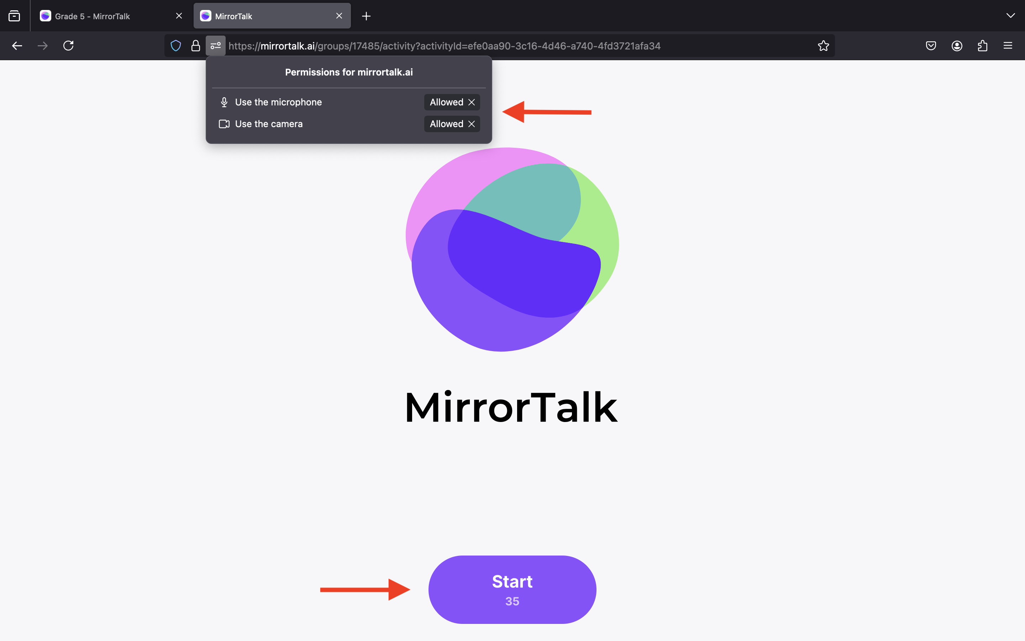List all tabs dropdown arrow
The width and height of the screenshot is (1025, 641).
pos(1011,16)
